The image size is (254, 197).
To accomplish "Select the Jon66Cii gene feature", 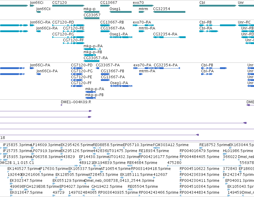I will click(39, 12).
